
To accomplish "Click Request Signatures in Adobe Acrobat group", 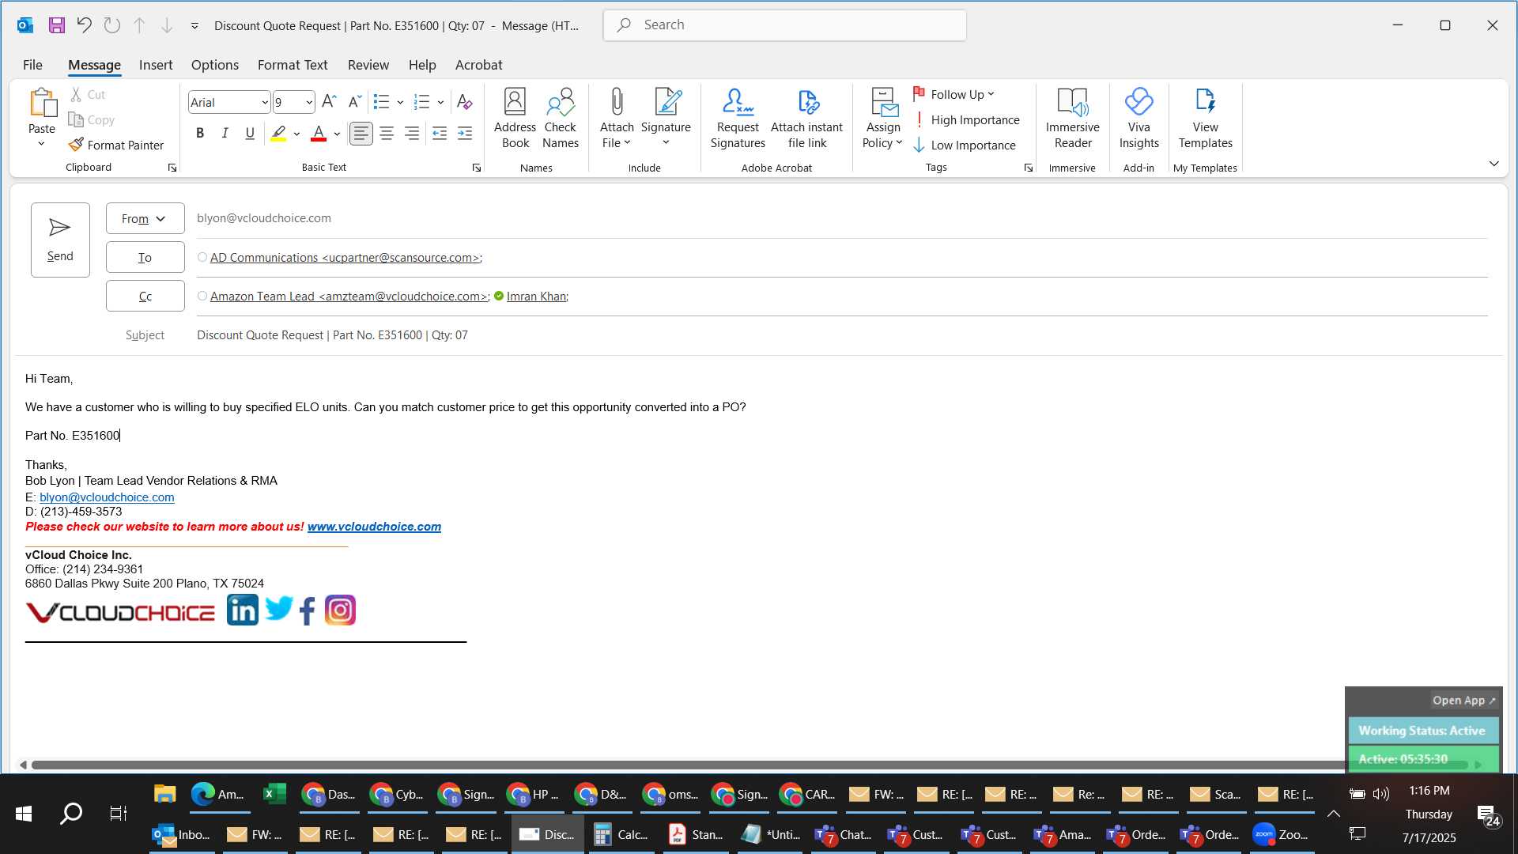I will coord(738,119).
